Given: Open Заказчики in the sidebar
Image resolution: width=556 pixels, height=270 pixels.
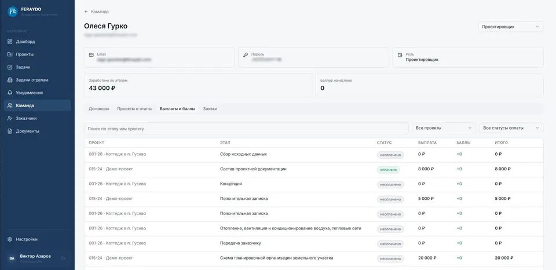Looking at the screenshot, I should pyautogui.click(x=37, y=118).
